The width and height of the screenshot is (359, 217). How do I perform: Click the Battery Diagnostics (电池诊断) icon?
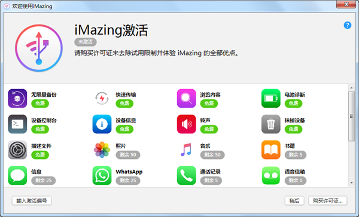tap(271, 98)
